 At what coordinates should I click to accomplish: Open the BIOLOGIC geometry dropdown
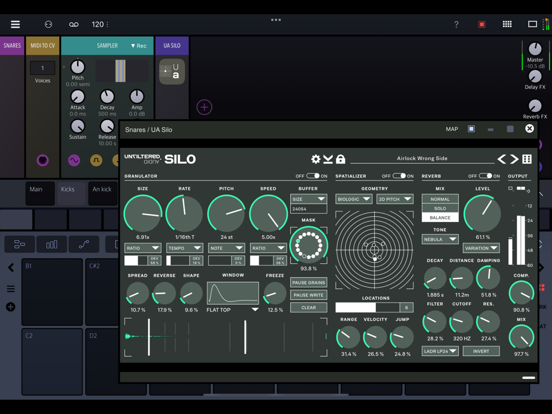(x=354, y=199)
